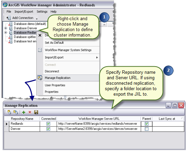The image size is (186, 151).
Task: Click the Redlands repository name cell
Action: coord(24,124)
